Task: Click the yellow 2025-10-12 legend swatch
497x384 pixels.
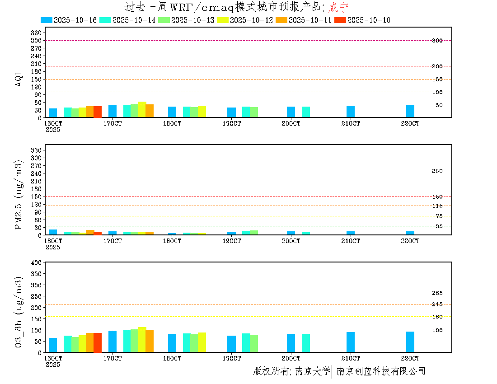Action: [x=223, y=20]
